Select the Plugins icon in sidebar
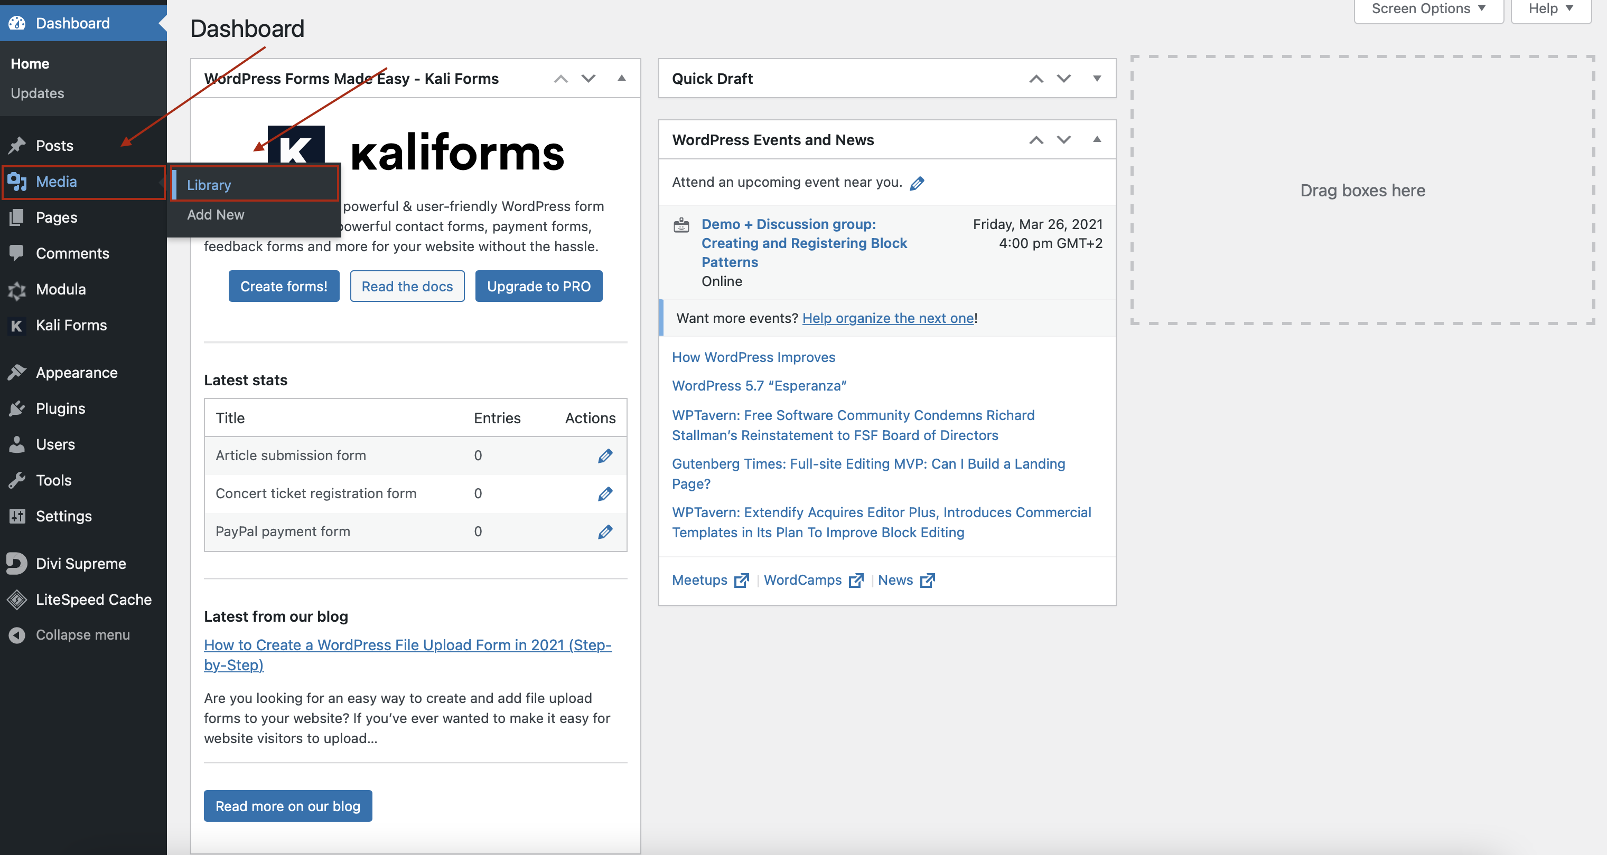 click(x=17, y=408)
